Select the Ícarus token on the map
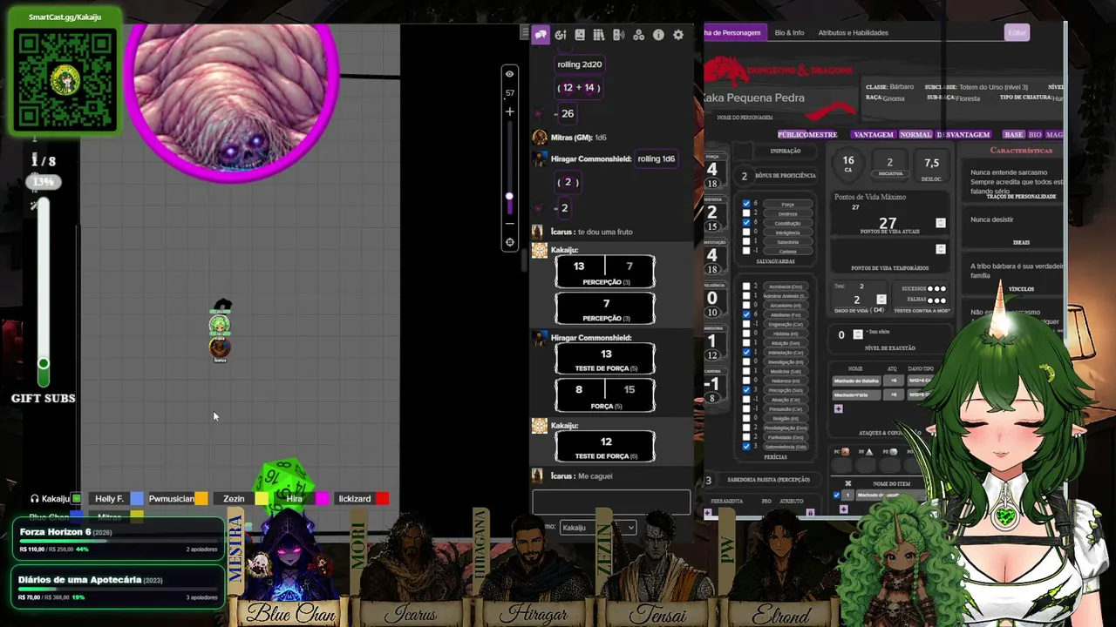The image size is (1116, 627). (x=220, y=347)
